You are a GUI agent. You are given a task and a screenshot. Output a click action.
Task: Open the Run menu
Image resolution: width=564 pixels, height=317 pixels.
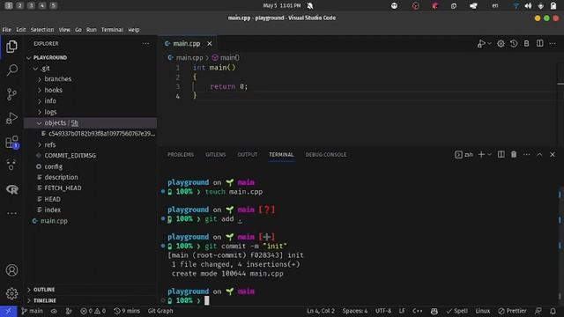(92, 30)
